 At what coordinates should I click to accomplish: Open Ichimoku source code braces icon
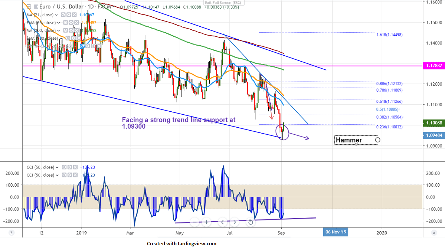[93, 46]
